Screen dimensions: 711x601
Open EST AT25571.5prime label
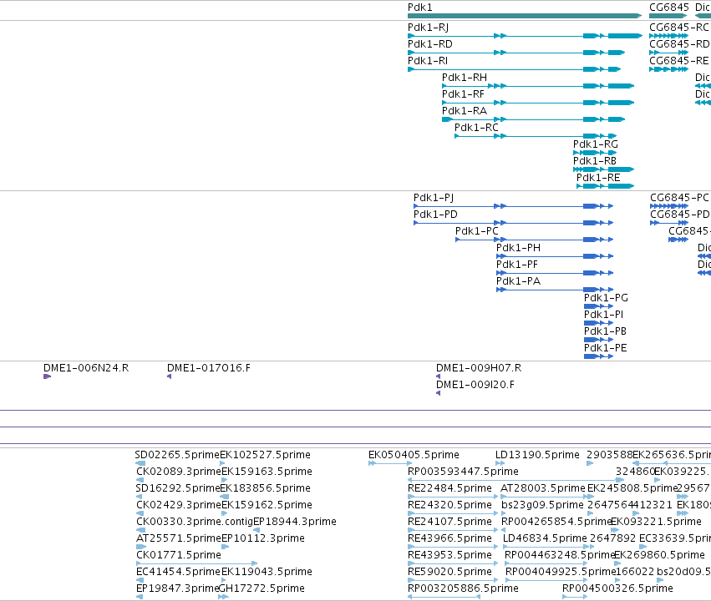coord(179,538)
